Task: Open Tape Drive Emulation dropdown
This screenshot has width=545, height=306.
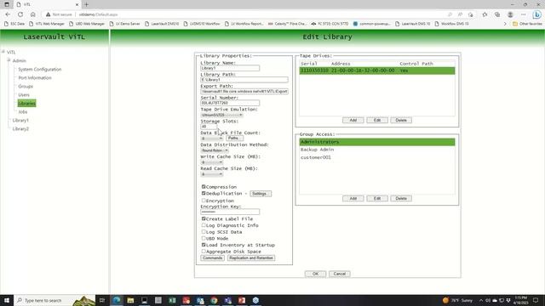Action: click(x=221, y=115)
